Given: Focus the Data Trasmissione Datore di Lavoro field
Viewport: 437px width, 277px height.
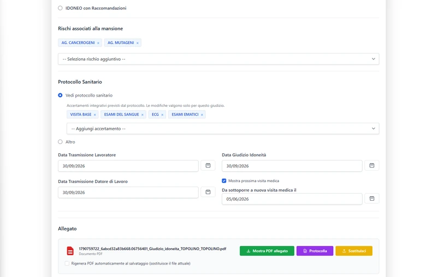Looking at the screenshot, I should tap(128, 192).
